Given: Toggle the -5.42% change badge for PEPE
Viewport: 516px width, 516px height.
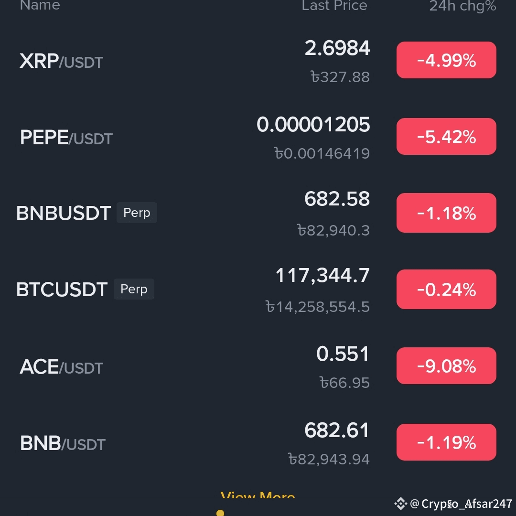Looking at the screenshot, I should click(446, 137).
